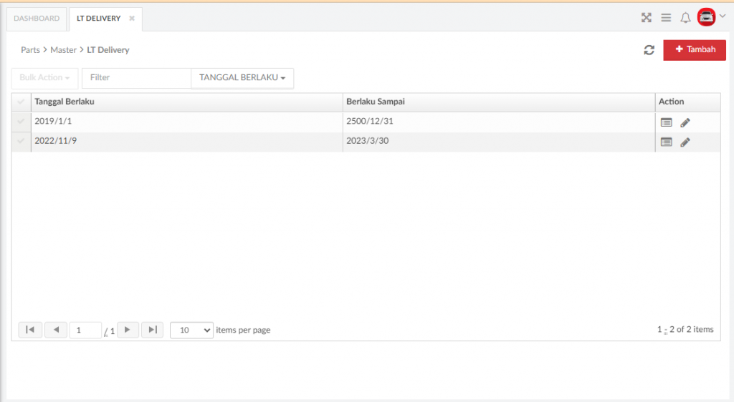
Task: Select the LT Delivery tab
Action: [x=99, y=19]
